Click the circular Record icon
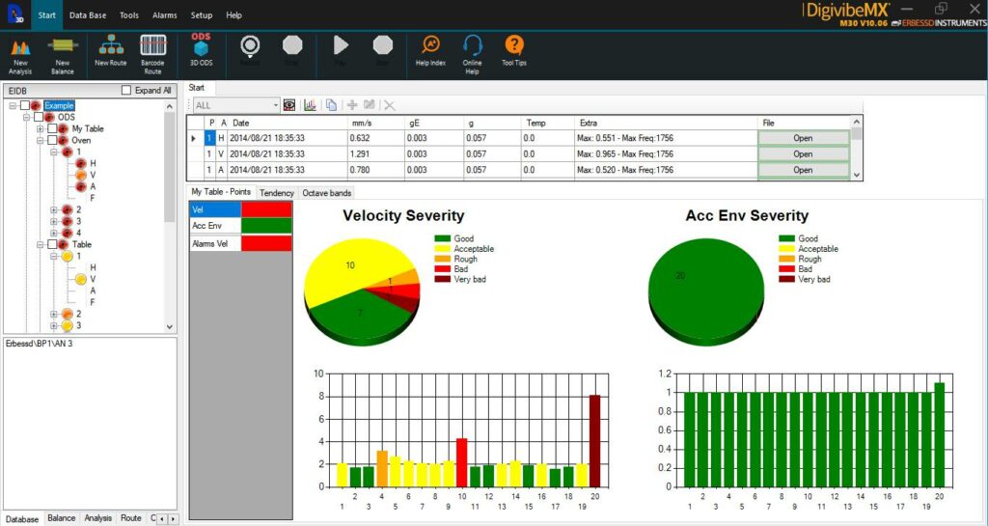The height and width of the screenshot is (526, 988). click(x=250, y=46)
